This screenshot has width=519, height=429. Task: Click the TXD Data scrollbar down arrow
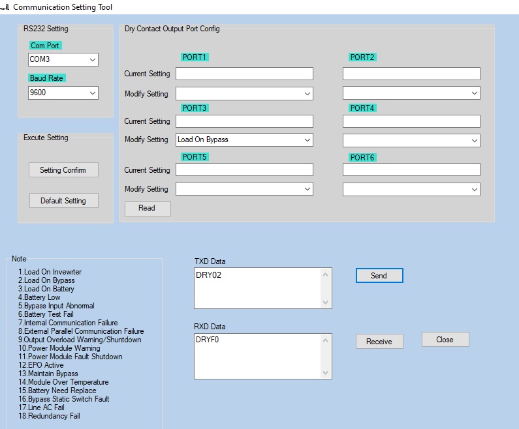coord(326,303)
